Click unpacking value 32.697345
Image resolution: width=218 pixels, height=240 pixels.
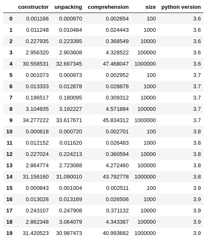click(x=69, y=64)
